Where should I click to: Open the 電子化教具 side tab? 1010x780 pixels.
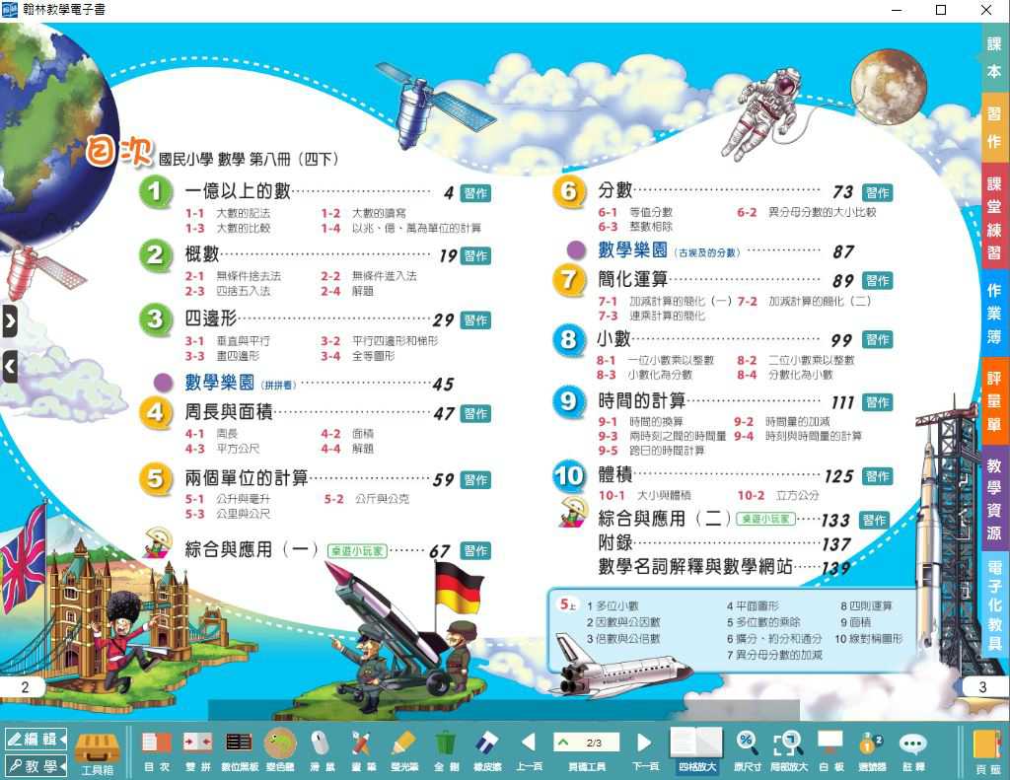point(994,604)
